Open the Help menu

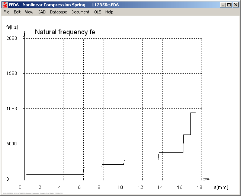click(109, 12)
